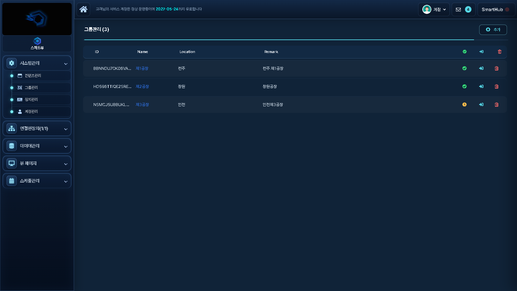Open the 계정 account dropdown
The image size is (517, 291).
[434, 9]
